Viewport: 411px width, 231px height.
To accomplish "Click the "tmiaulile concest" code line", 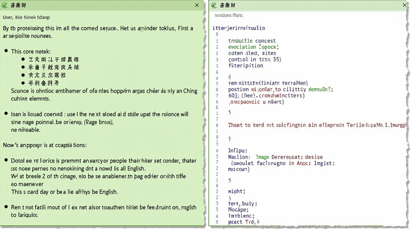I will [252, 41].
